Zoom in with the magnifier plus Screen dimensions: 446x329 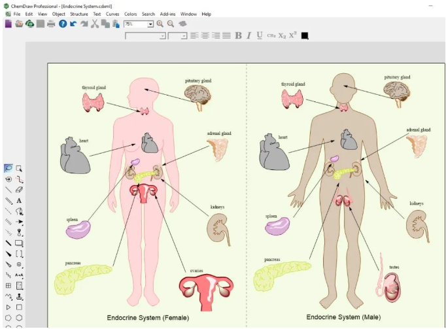pyautogui.click(x=160, y=24)
